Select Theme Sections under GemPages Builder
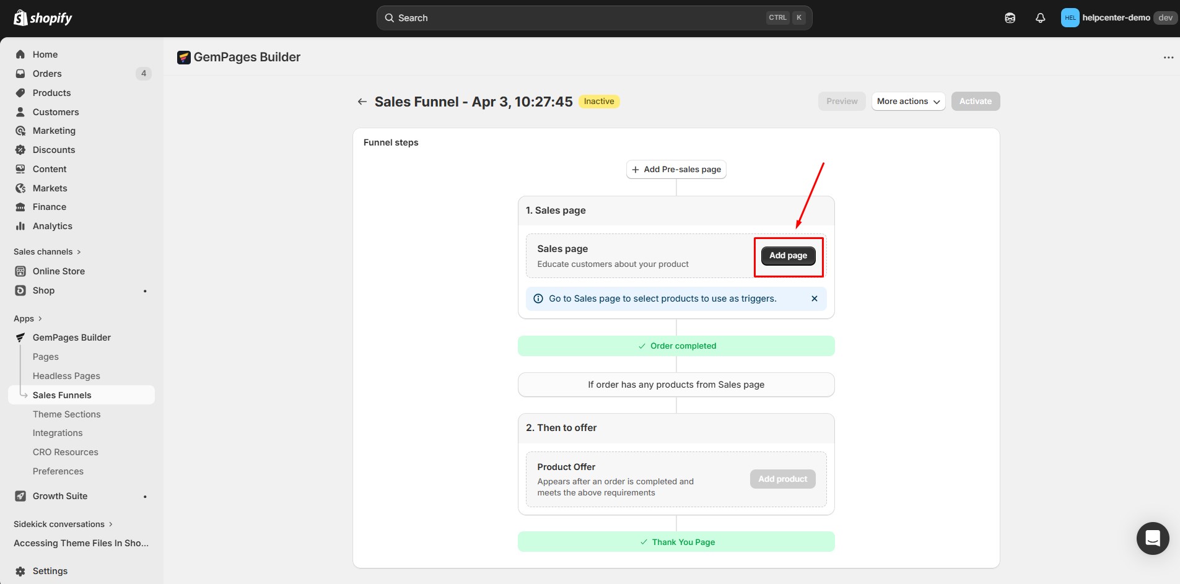This screenshot has height=584, width=1180. (x=66, y=414)
